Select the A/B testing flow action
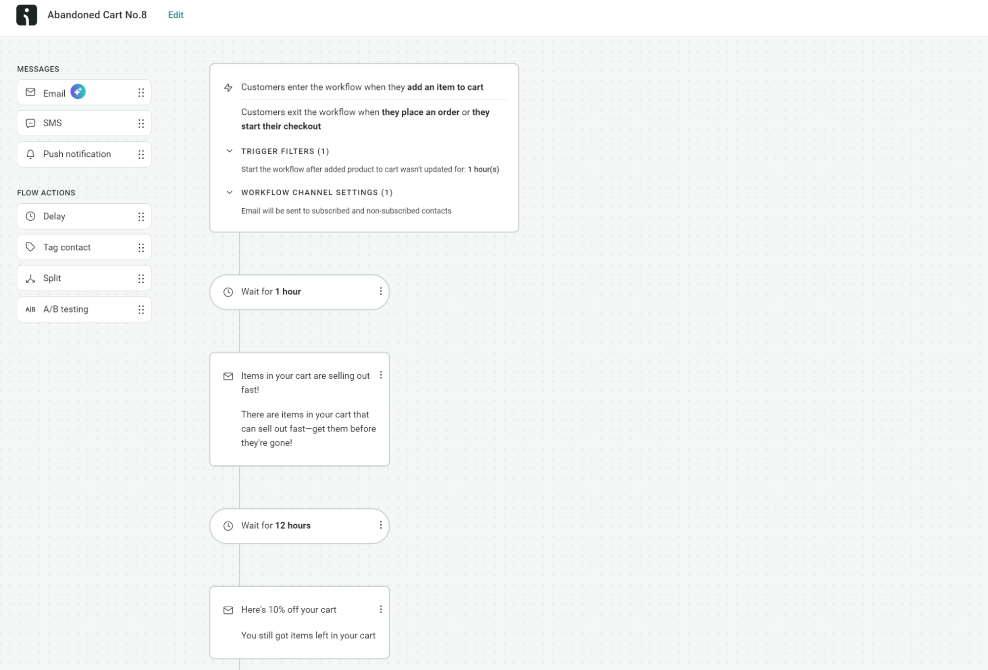 84,310
